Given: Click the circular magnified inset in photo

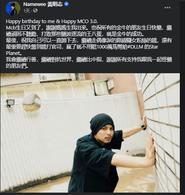Looking at the screenshot, I should pyautogui.click(x=31, y=102).
